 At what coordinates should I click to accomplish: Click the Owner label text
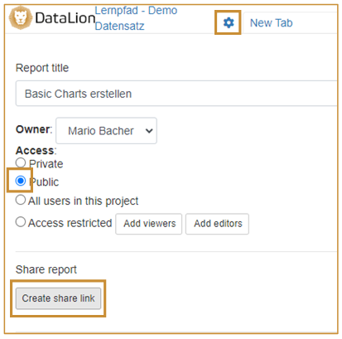point(34,129)
